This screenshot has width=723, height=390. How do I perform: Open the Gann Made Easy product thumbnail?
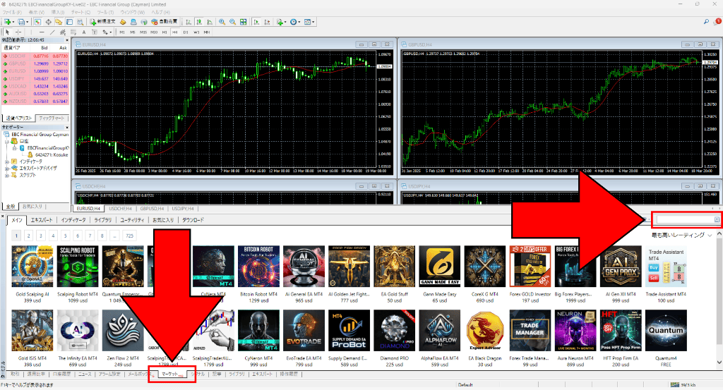[x=439, y=266]
